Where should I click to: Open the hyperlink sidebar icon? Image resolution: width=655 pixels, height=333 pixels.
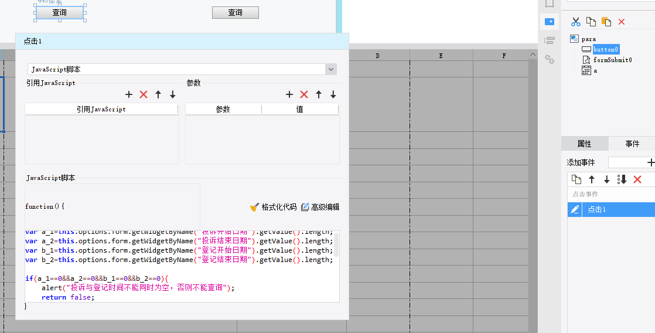point(550,59)
